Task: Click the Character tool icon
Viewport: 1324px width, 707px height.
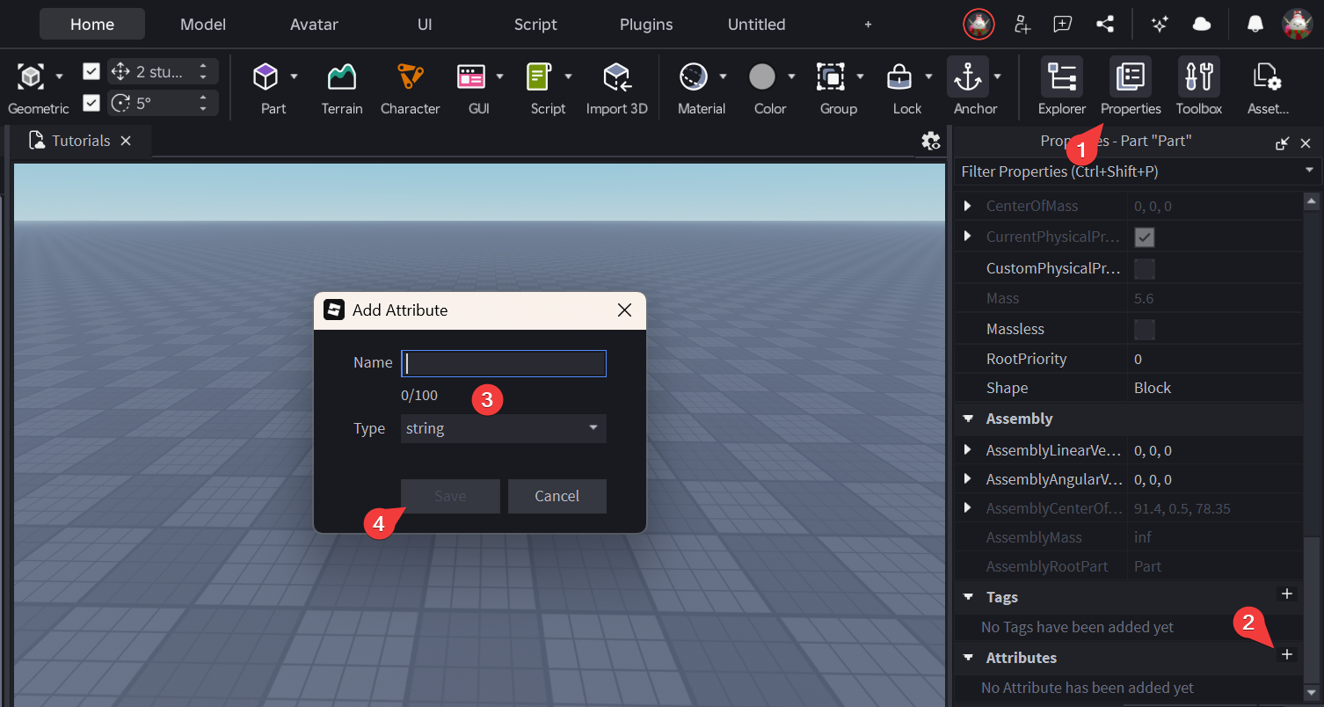Action: coord(410,78)
